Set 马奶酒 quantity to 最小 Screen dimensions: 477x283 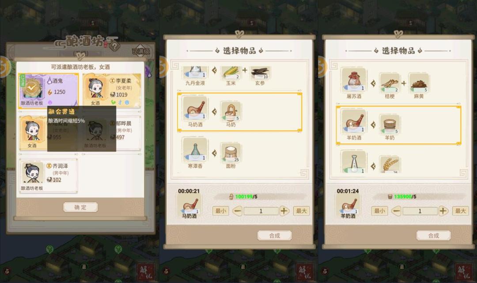(220, 211)
